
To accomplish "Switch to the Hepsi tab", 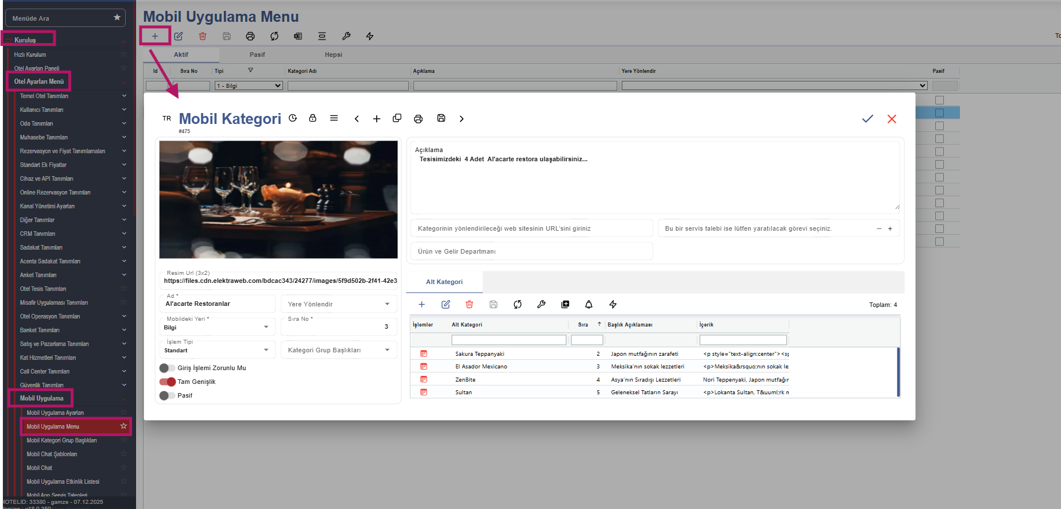I will tap(333, 55).
